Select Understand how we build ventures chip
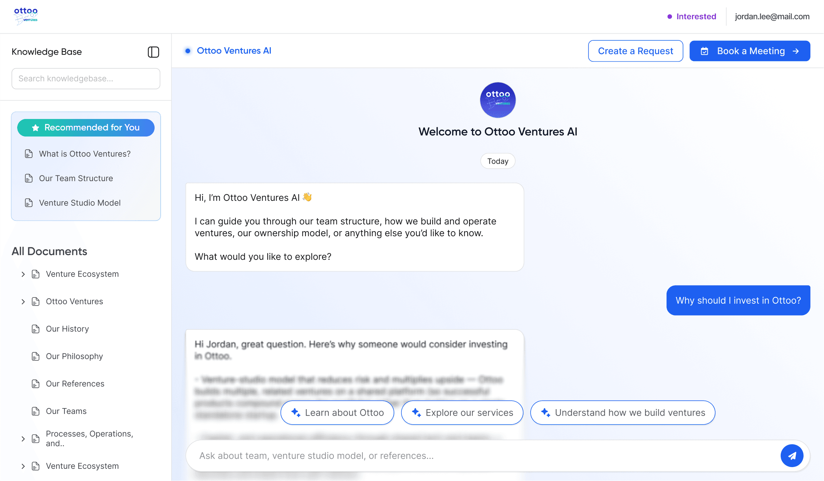 [622, 412]
